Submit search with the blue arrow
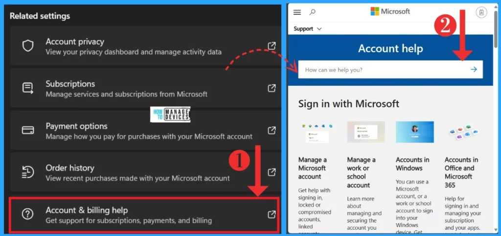The height and width of the screenshot is (236, 501). (474, 70)
